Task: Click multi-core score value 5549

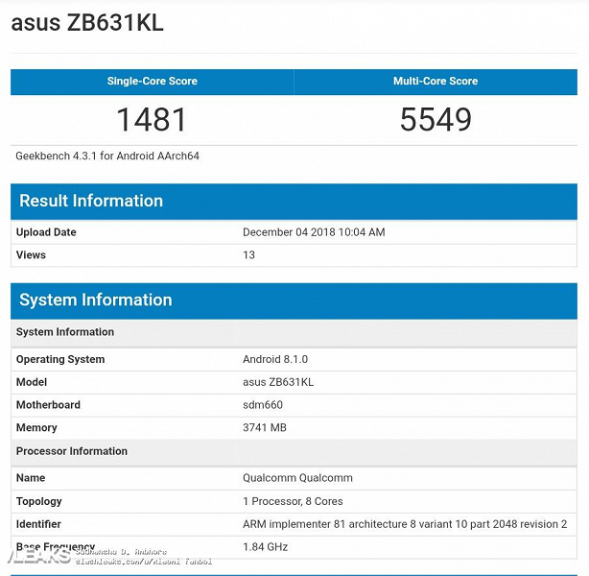Action: point(436,120)
